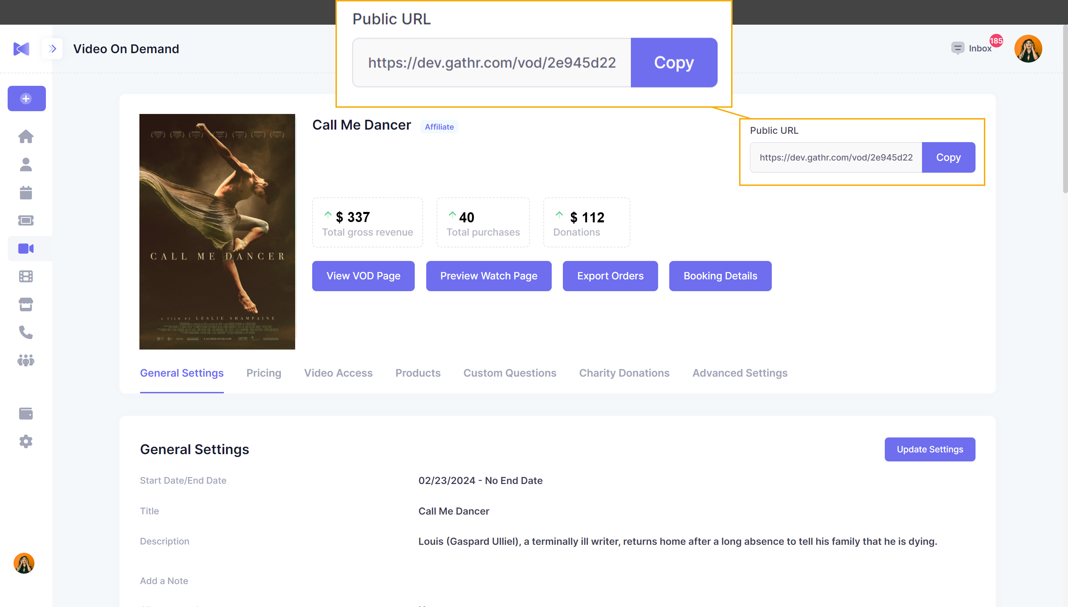This screenshot has height=607, width=1068.
Task: Click the Call Me Dancer poster thumbnail
Action: [217, 231]
